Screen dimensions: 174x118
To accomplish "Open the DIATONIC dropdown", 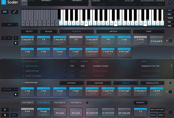I will point(72,83).
